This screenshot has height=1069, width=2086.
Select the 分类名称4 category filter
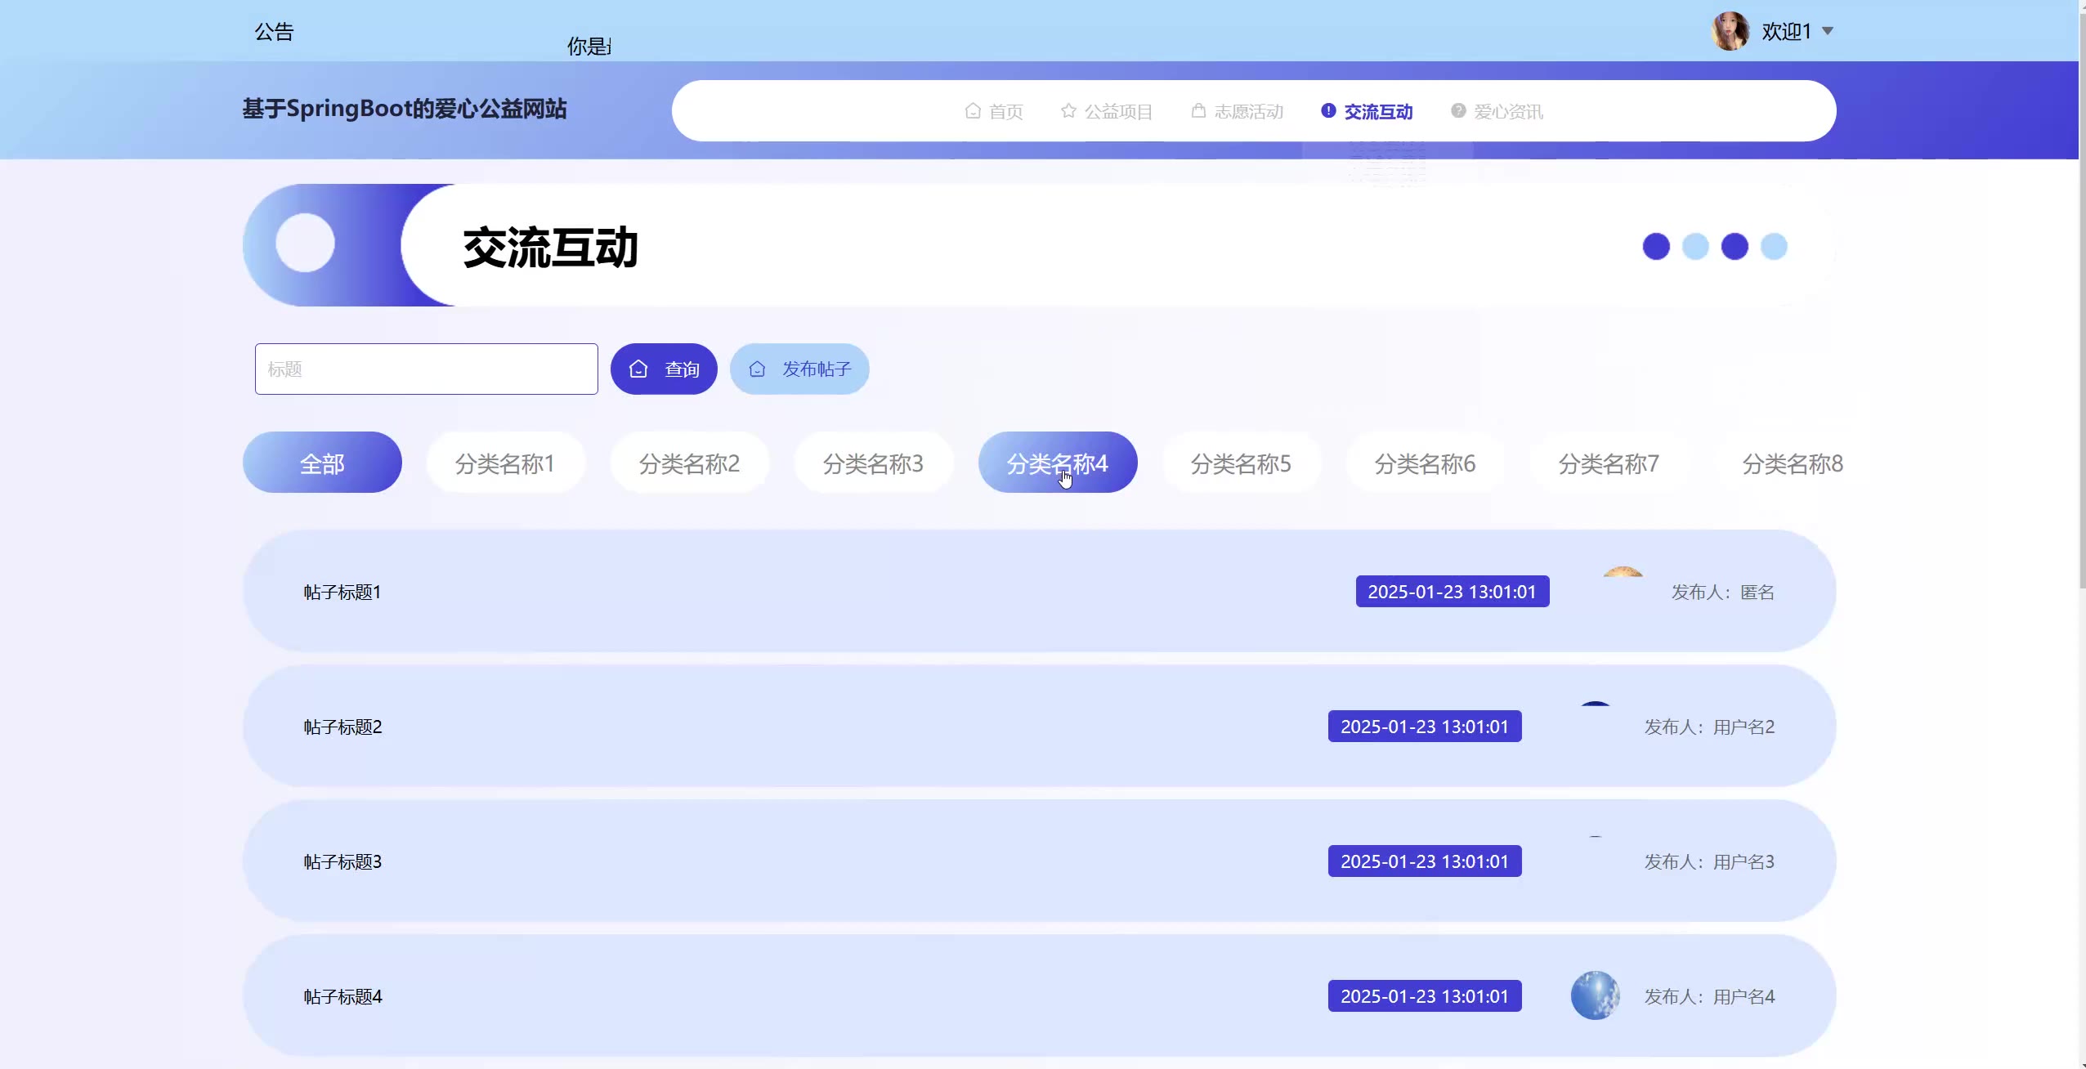coord(1057,463)
